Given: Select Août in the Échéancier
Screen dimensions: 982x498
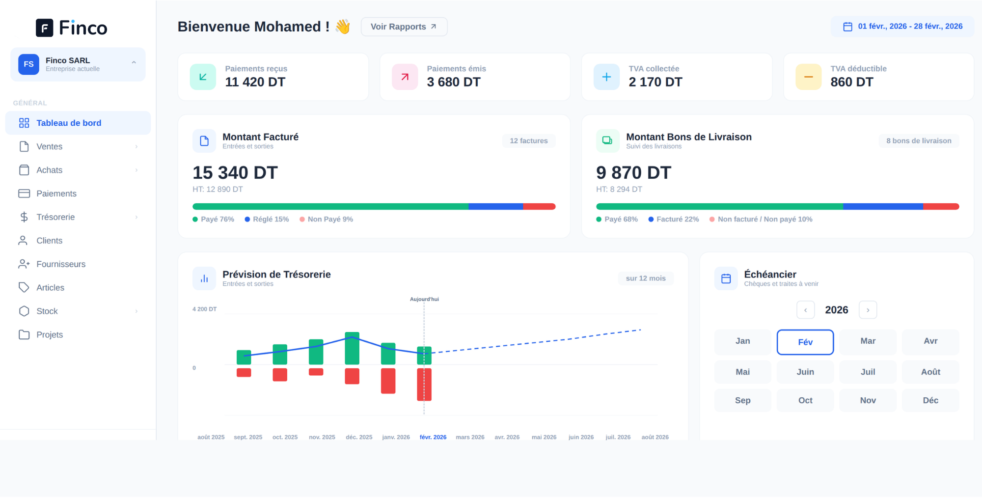Looking at the screenshot, I should 930,372.
